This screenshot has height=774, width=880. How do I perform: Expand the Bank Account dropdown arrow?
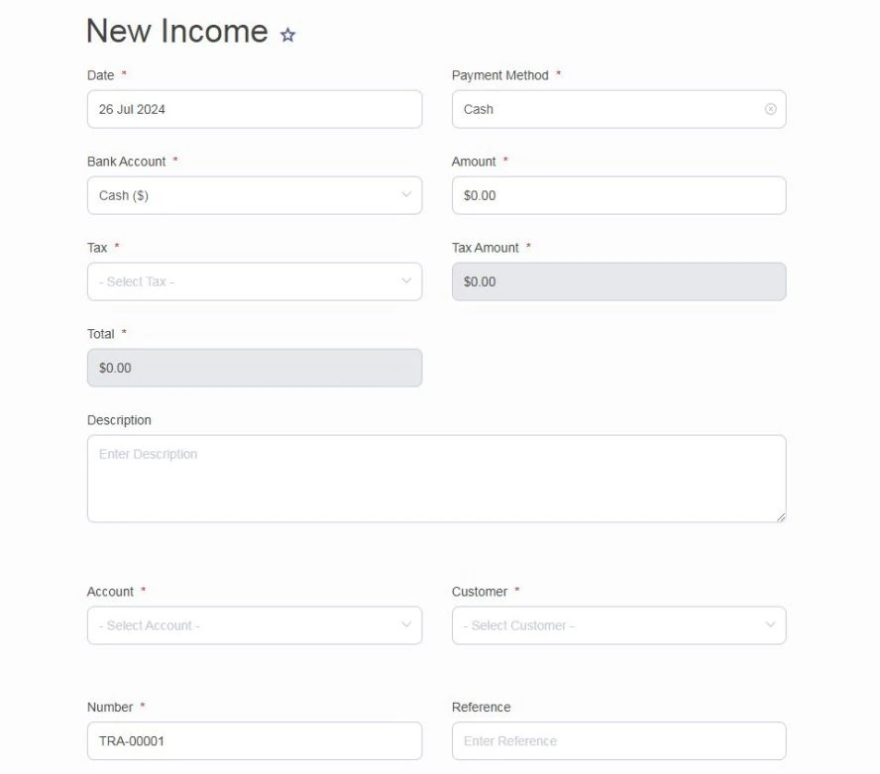(405, 195)
